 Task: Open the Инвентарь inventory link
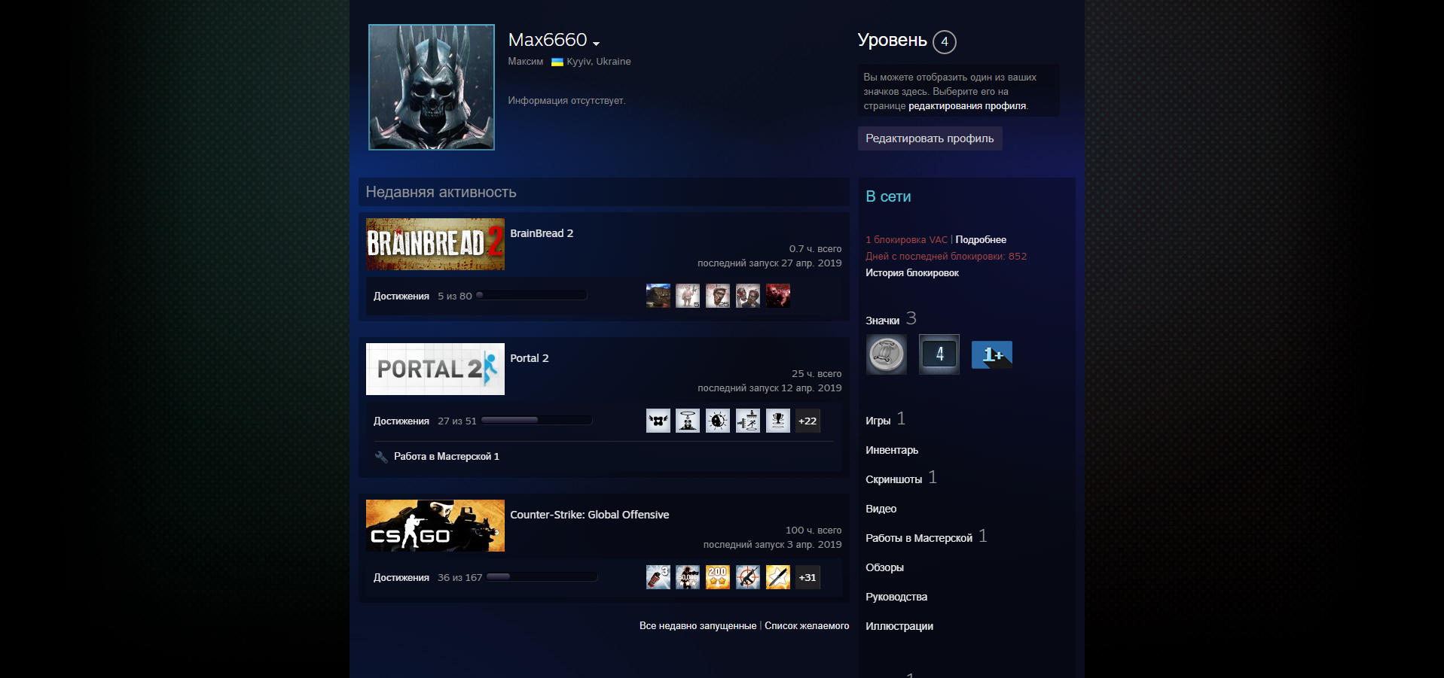point(892,450)
